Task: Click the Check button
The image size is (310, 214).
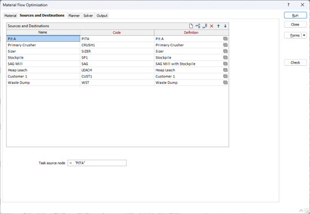Action: (x=296, y=62)
